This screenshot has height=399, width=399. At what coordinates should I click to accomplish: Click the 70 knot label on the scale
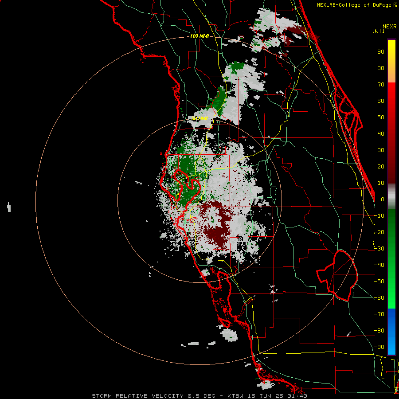point(381,85)
